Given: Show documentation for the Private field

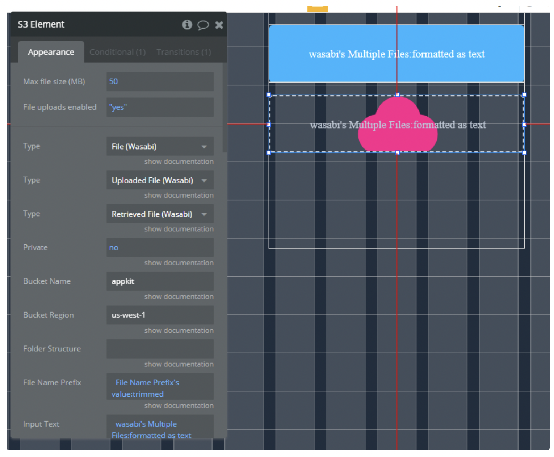Looking at the screenshot, I should (179, 263).
